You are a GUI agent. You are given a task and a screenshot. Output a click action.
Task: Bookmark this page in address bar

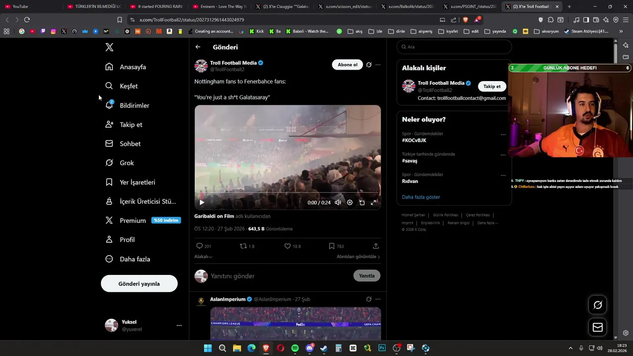tap(119, 20)
